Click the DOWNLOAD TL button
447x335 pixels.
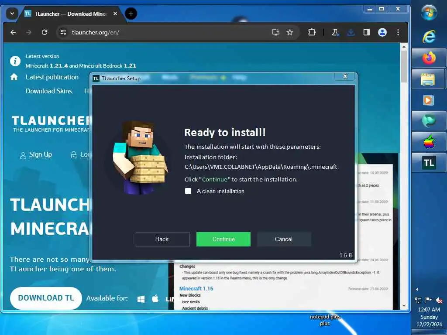(46, 298)
